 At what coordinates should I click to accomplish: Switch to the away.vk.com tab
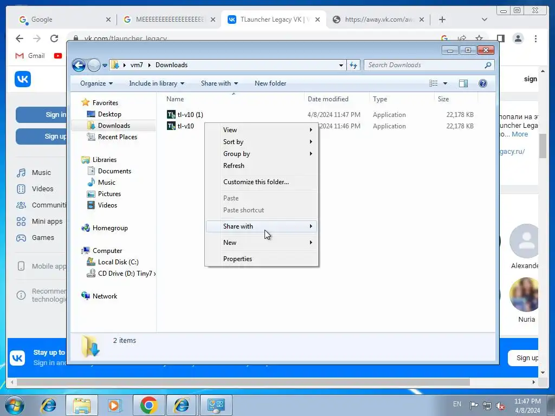378,19
